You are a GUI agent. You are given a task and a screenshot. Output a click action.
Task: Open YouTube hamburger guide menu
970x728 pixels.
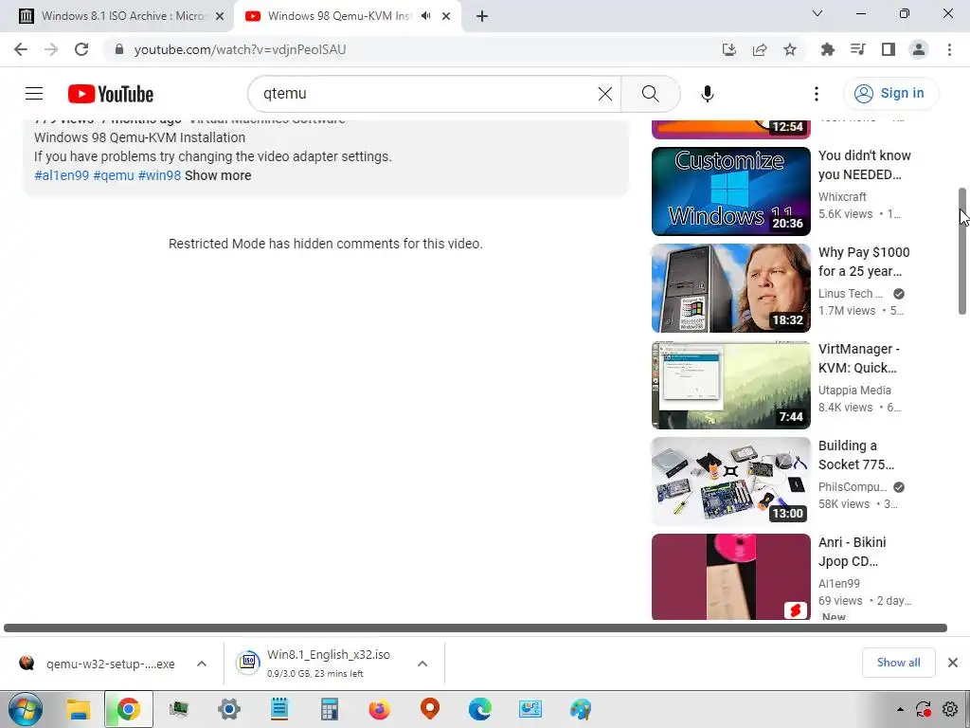coord(34,94)
